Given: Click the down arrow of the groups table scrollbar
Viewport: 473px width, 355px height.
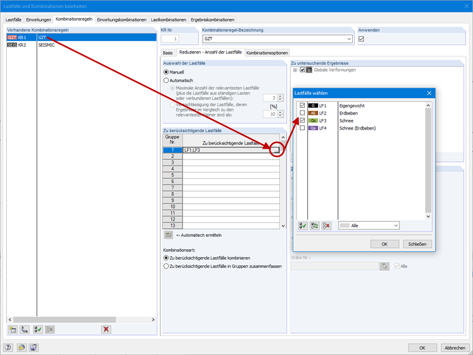Looking at the screenshot, I should click(283, 226).
